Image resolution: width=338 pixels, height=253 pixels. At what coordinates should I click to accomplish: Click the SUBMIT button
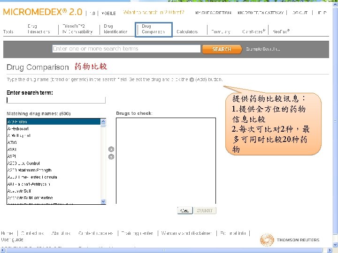pyautogui.click(x=205, y=210)
